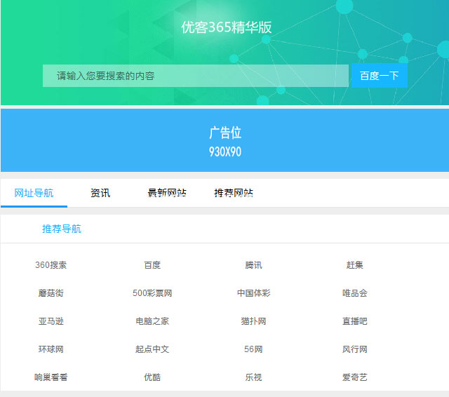Image resolution: width=449 pixels, height=397 pixels.
Task: Open the 电脑之家 link
Action: [x=152, y=321]
